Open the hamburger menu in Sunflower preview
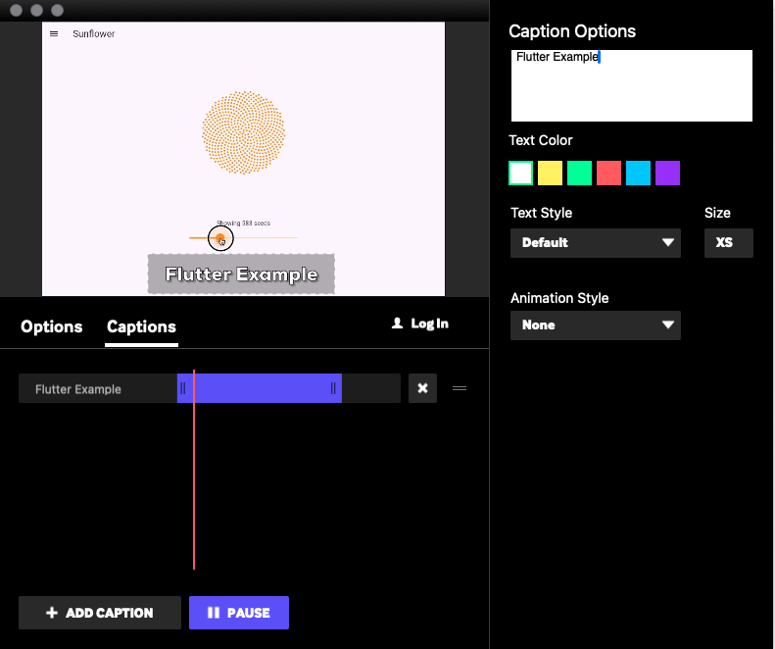This screenshot has height=649, width=775. [54, 33]
